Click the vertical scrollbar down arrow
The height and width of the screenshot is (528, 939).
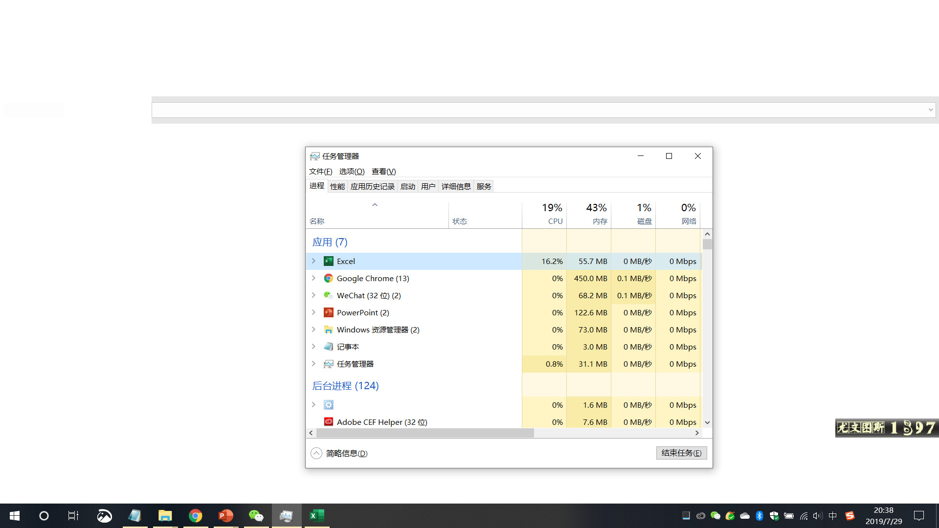tap(707, 422)
